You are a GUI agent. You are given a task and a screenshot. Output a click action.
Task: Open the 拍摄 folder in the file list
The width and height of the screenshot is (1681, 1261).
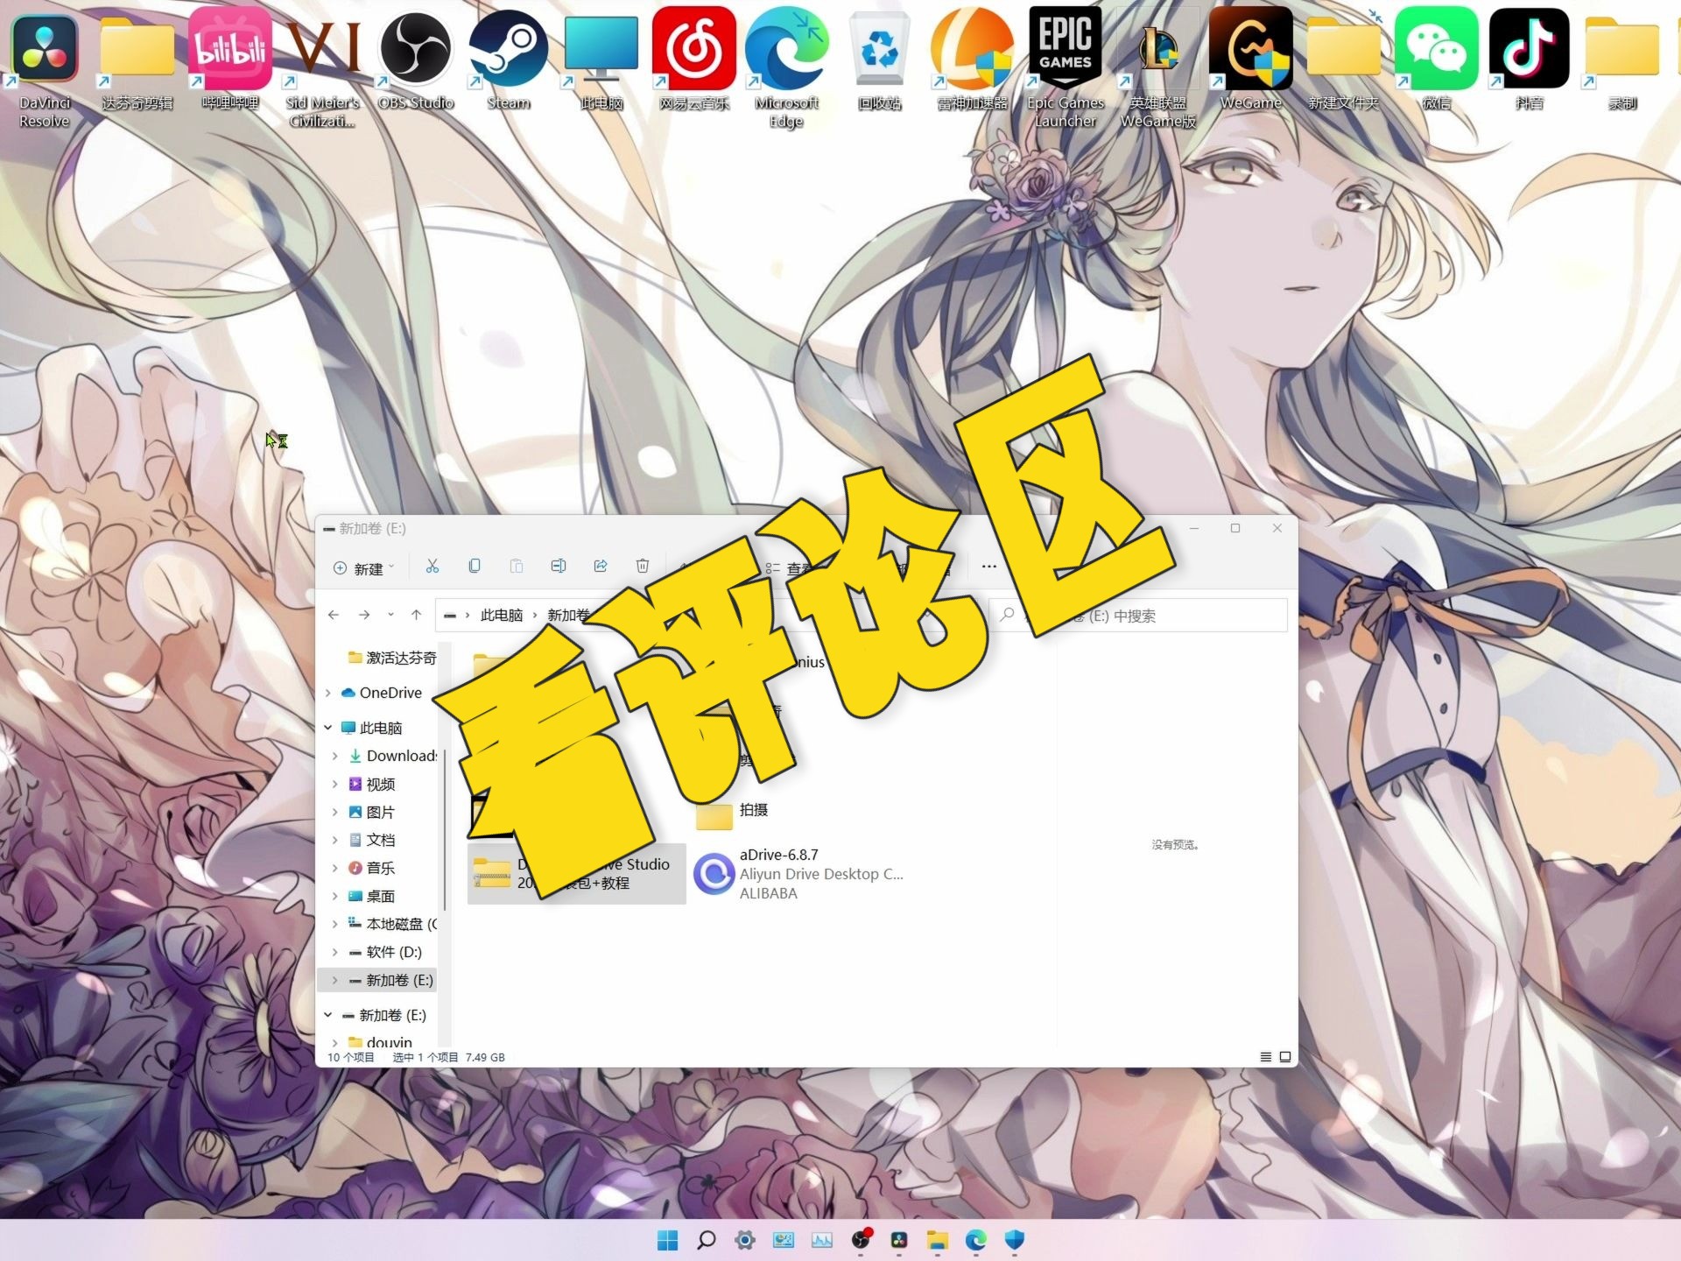point(732,814)
